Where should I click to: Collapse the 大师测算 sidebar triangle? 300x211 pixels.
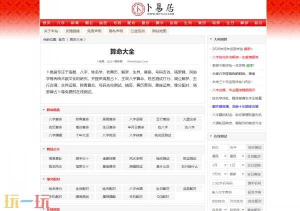point(211,39)
